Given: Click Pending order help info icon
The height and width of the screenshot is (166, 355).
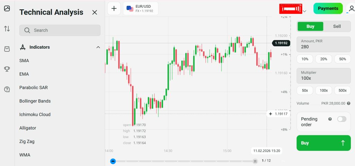Looking at the screenshot, I should 330,119.
